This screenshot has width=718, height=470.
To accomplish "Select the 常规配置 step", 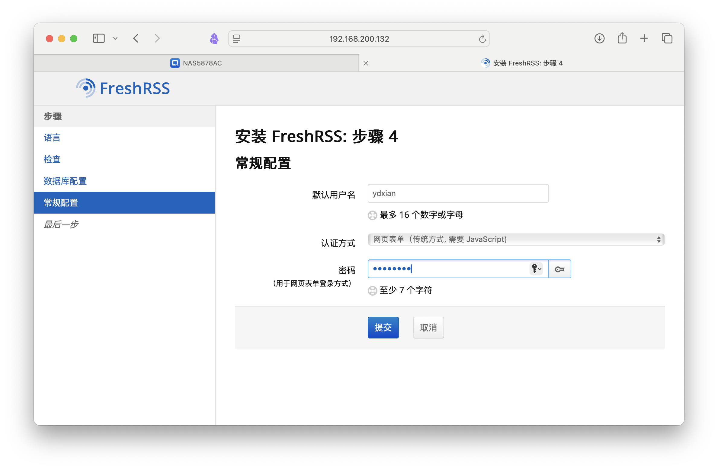I will pos(124,203).
